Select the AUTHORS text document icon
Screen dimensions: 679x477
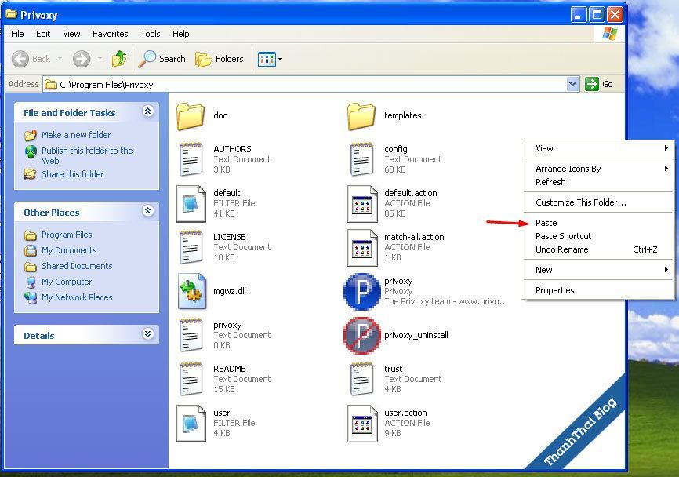(191, 159)
